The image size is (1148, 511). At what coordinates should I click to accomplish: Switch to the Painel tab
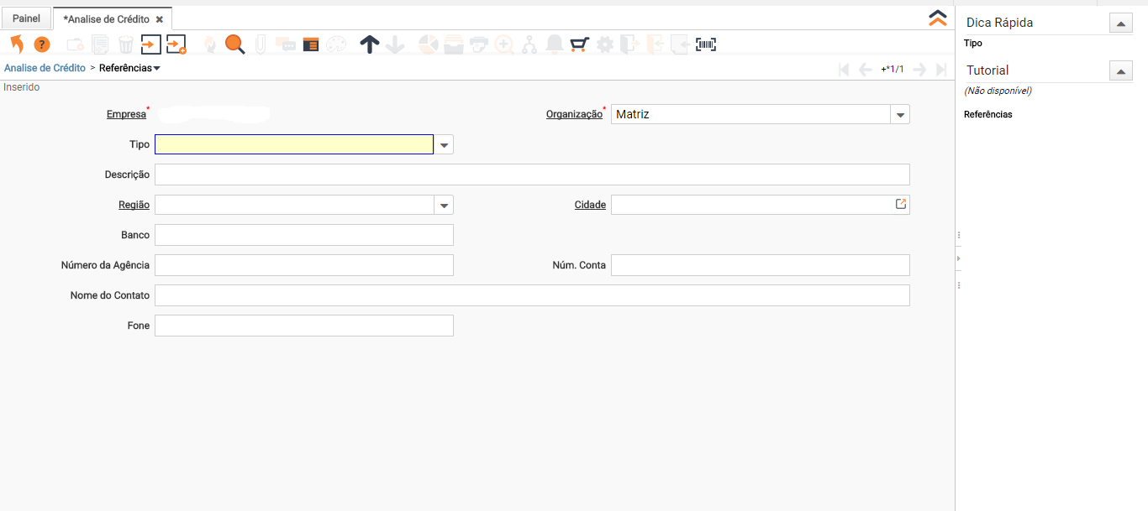coord(26,18)
